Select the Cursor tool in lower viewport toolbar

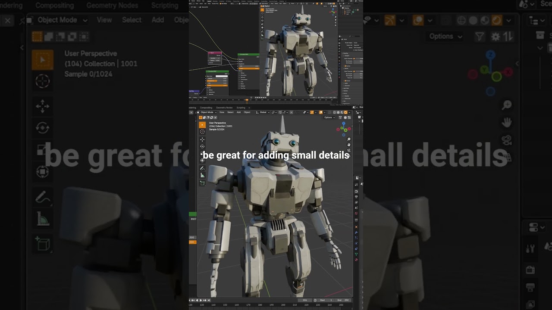[202, 132]
